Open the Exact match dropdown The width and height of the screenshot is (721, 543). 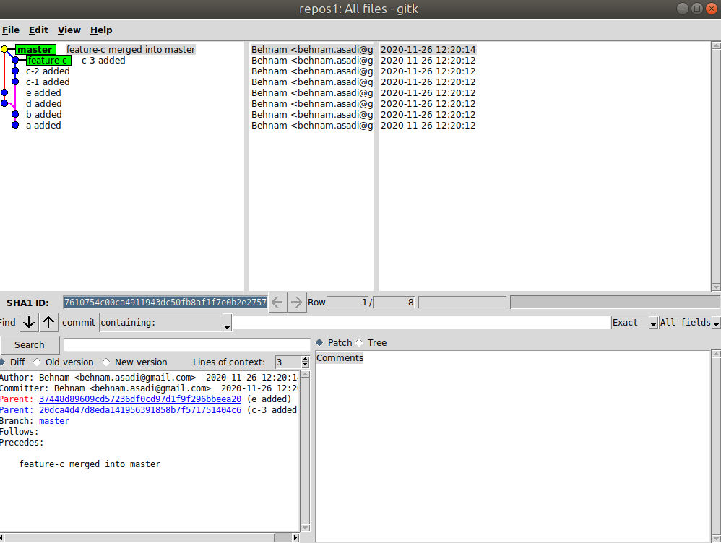634,323
